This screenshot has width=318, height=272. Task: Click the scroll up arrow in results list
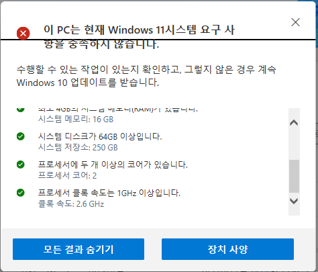point(294,123)
